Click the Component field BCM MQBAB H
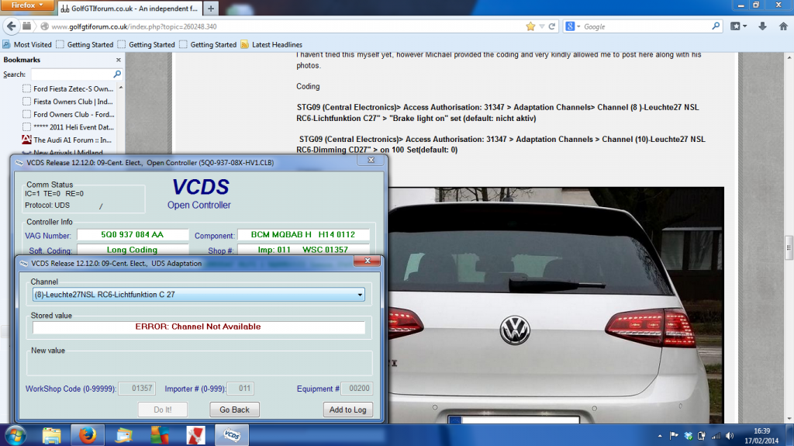Screen dimensions: 794x446 tap(303, 235)
